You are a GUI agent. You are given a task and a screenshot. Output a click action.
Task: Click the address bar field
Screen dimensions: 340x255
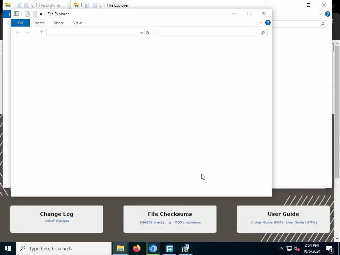93,33
